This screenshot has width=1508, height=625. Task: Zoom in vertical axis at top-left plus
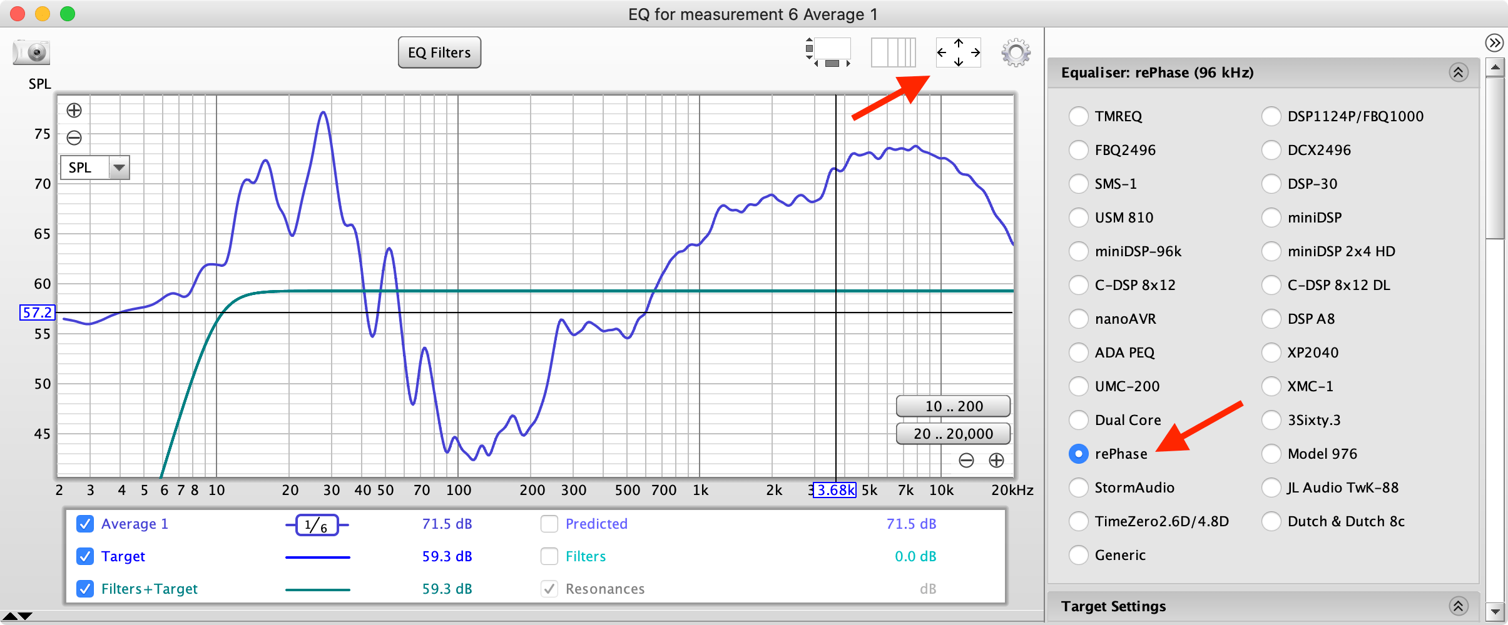click(x=74, y=111)
